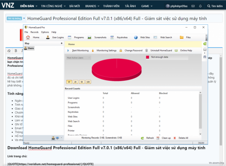Click the red Not enough data legend swatch
The image size is (226, 166).
[147, 57]
